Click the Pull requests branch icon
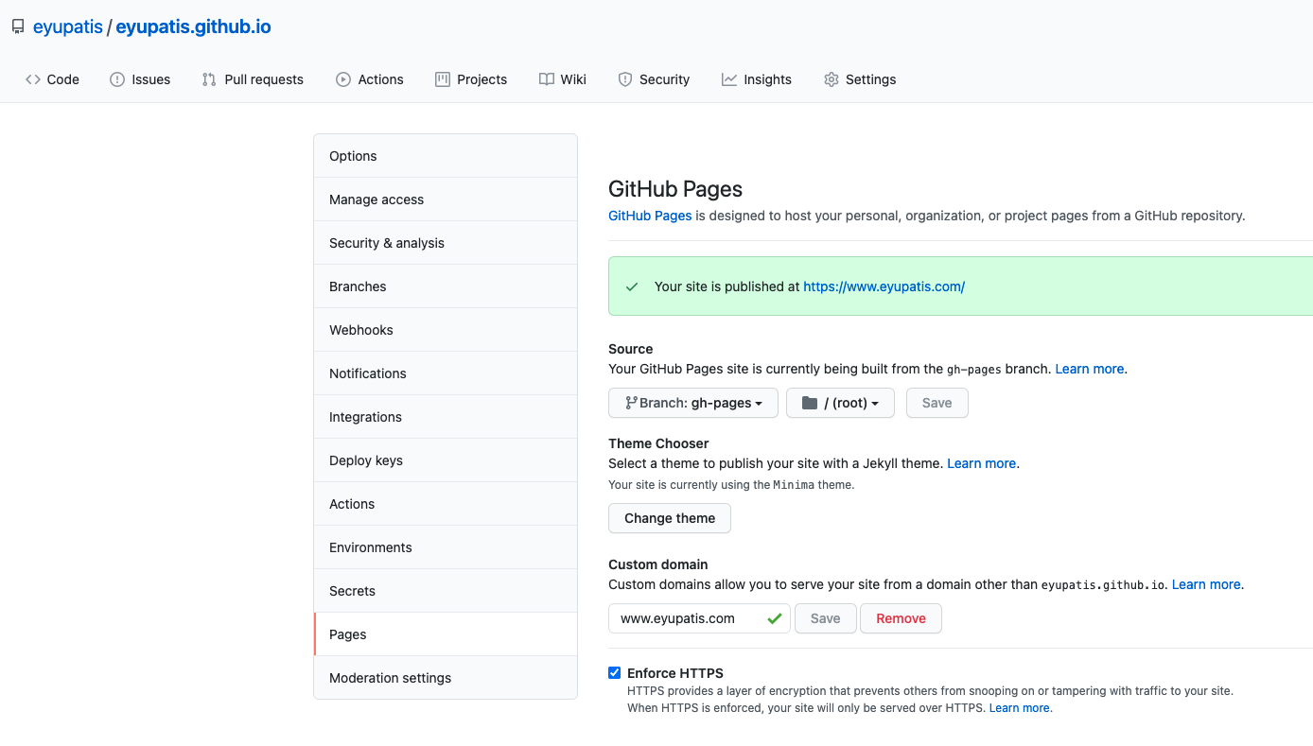The width and height of the screenshot is (1313, 746). pyautogui.click(x=208, y=79)
